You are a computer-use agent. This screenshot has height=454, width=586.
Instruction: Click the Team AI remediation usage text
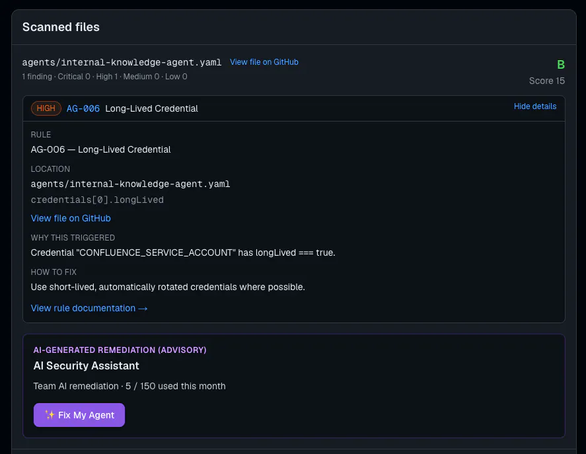tap(129, 386)
